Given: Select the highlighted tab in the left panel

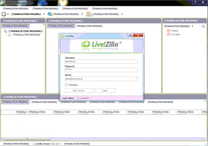Looking at the screenshot, I should [x=15, y=26].
